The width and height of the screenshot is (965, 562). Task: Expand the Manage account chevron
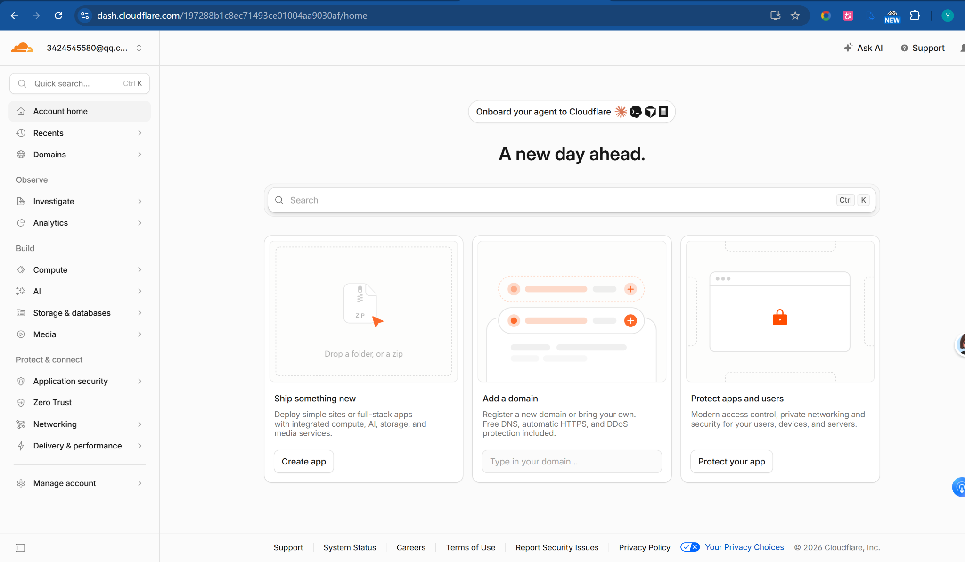click(139, 483)
